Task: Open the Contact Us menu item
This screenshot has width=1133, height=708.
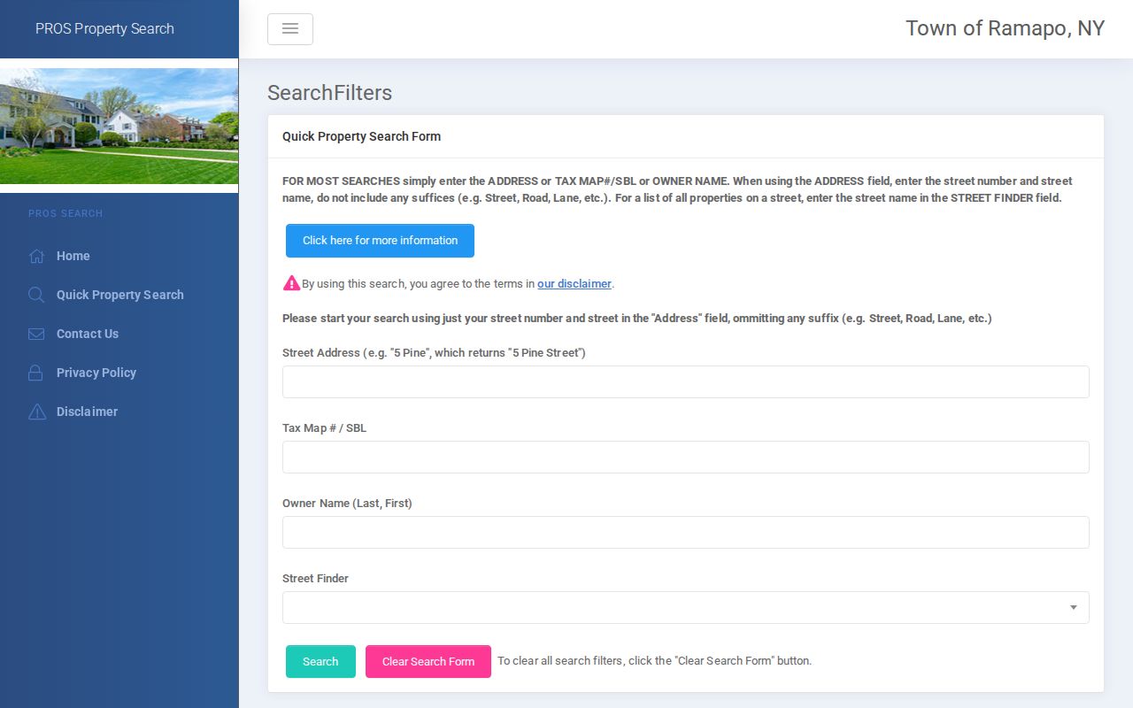Action: point(88,334)
